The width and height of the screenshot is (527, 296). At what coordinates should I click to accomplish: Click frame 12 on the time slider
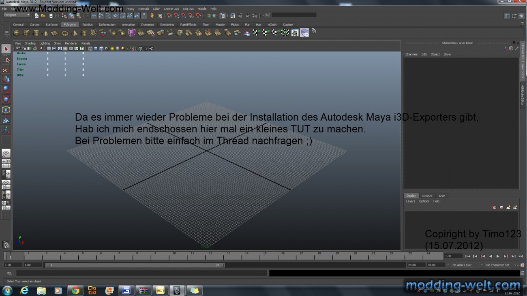210,256
